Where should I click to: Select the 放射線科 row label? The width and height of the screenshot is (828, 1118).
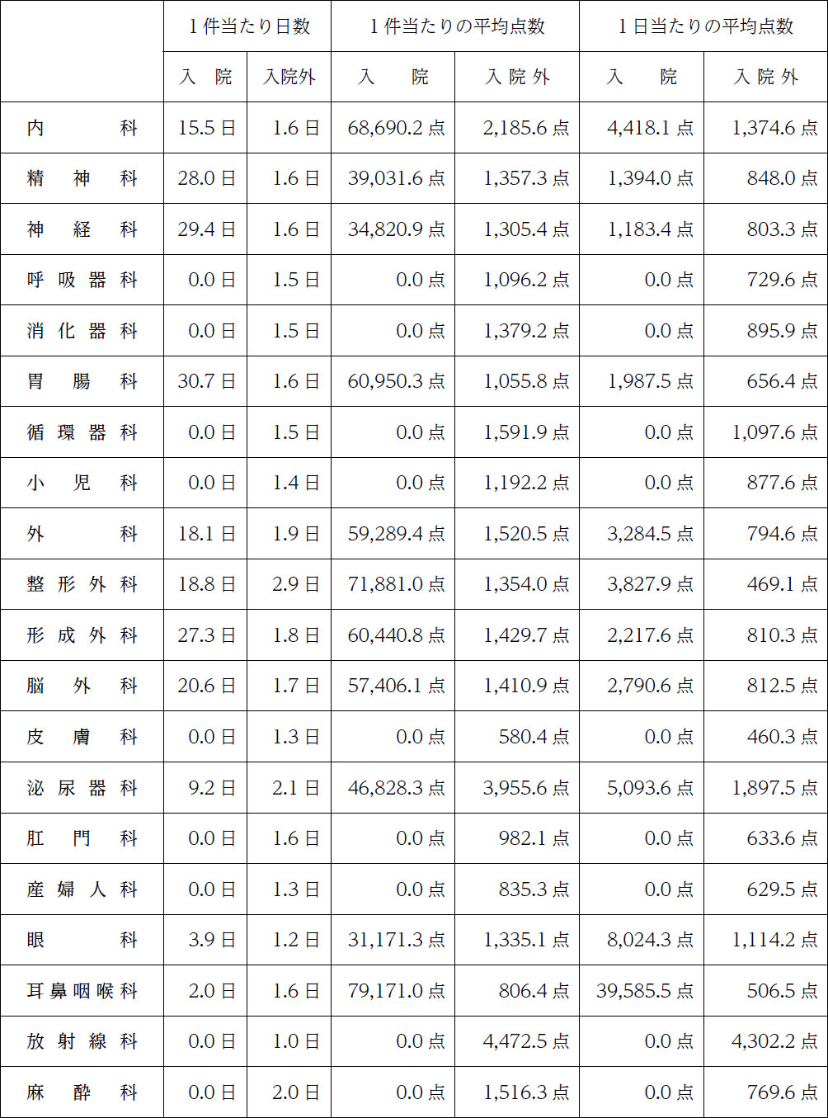[82, 1041]
